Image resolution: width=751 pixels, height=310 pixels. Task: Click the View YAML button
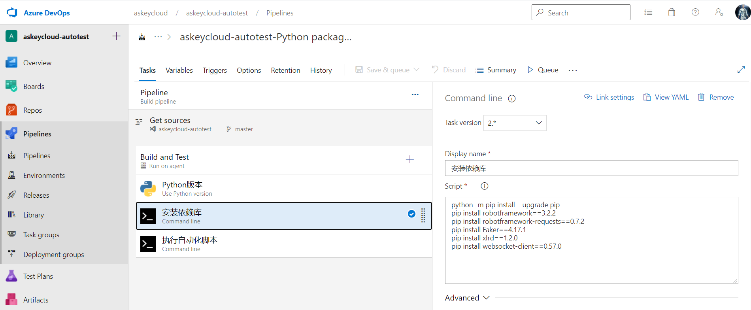tap(666, 97)
